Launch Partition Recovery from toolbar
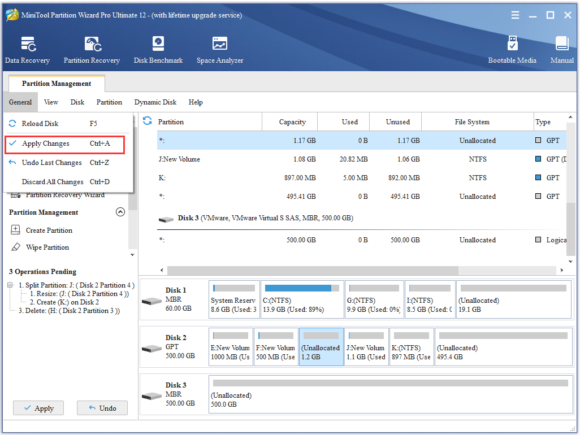 point(92,50)
